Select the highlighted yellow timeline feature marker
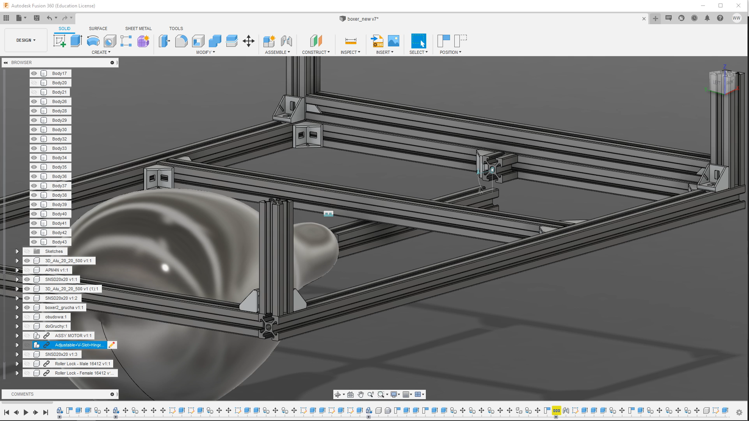This screenshot has height=421, width=749. point(556,410)
